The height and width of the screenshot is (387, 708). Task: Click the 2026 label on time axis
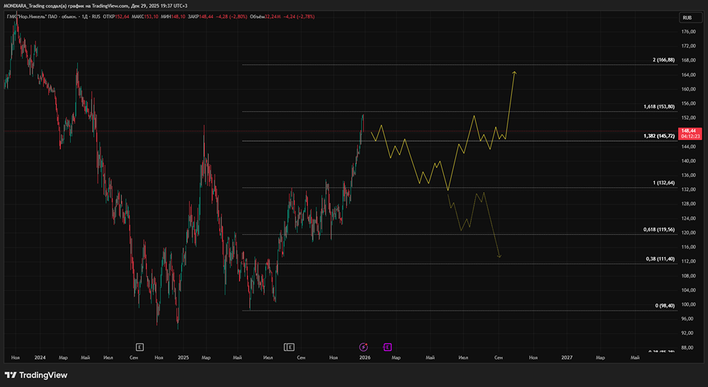[x=365, y=358]
